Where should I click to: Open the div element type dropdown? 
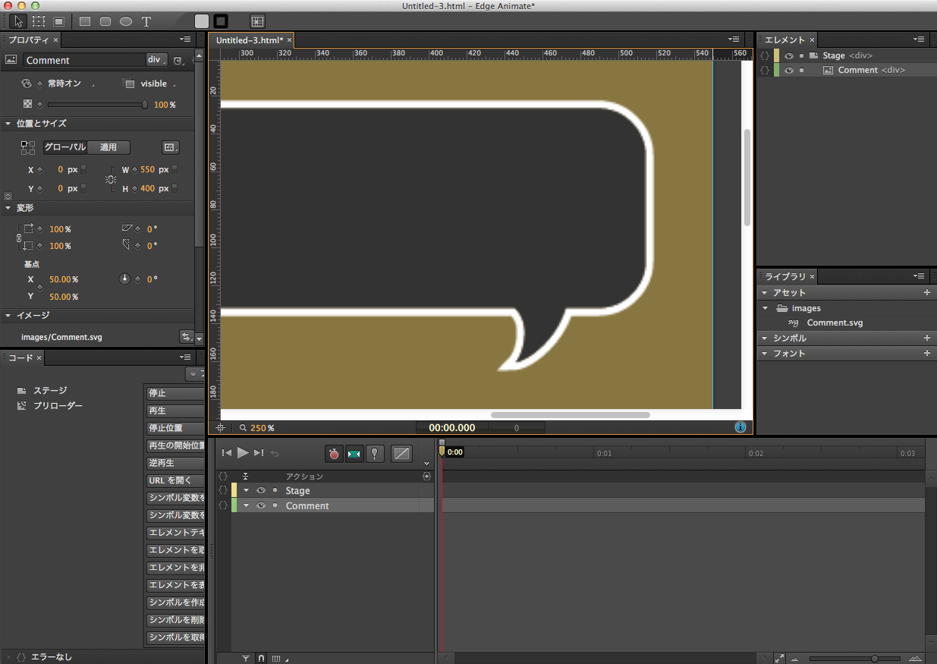157,60
